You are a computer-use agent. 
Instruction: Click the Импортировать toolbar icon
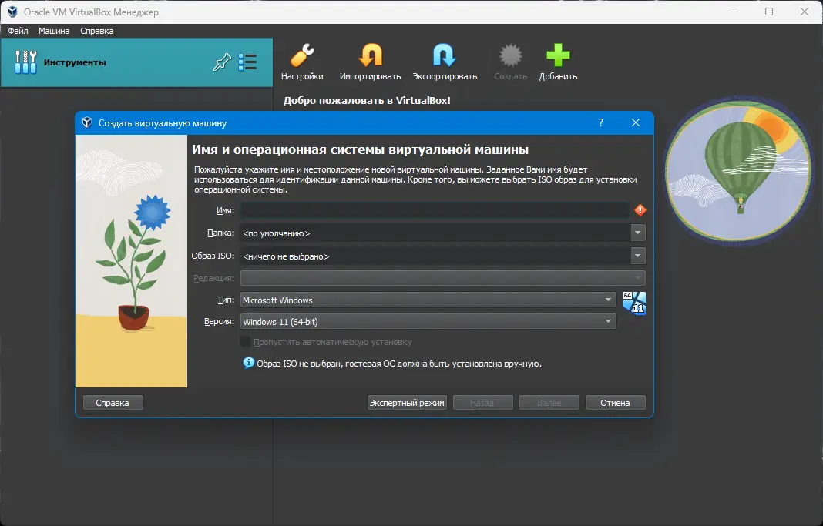370,55
